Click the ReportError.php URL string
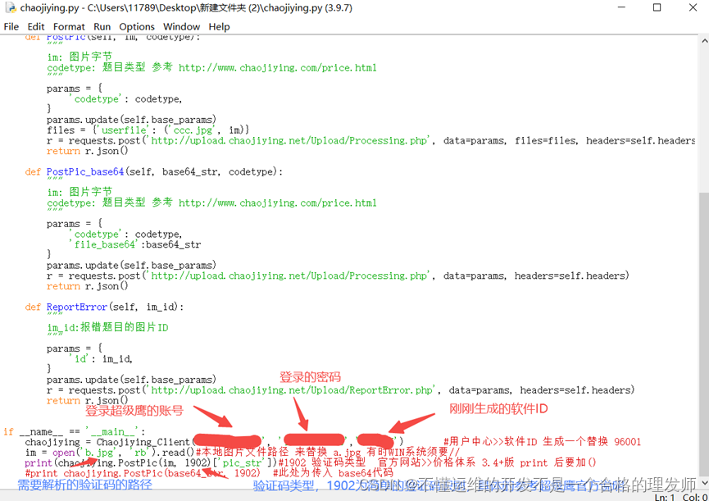The width and height of the screenshot is (709, 501). tap(292, 390)
